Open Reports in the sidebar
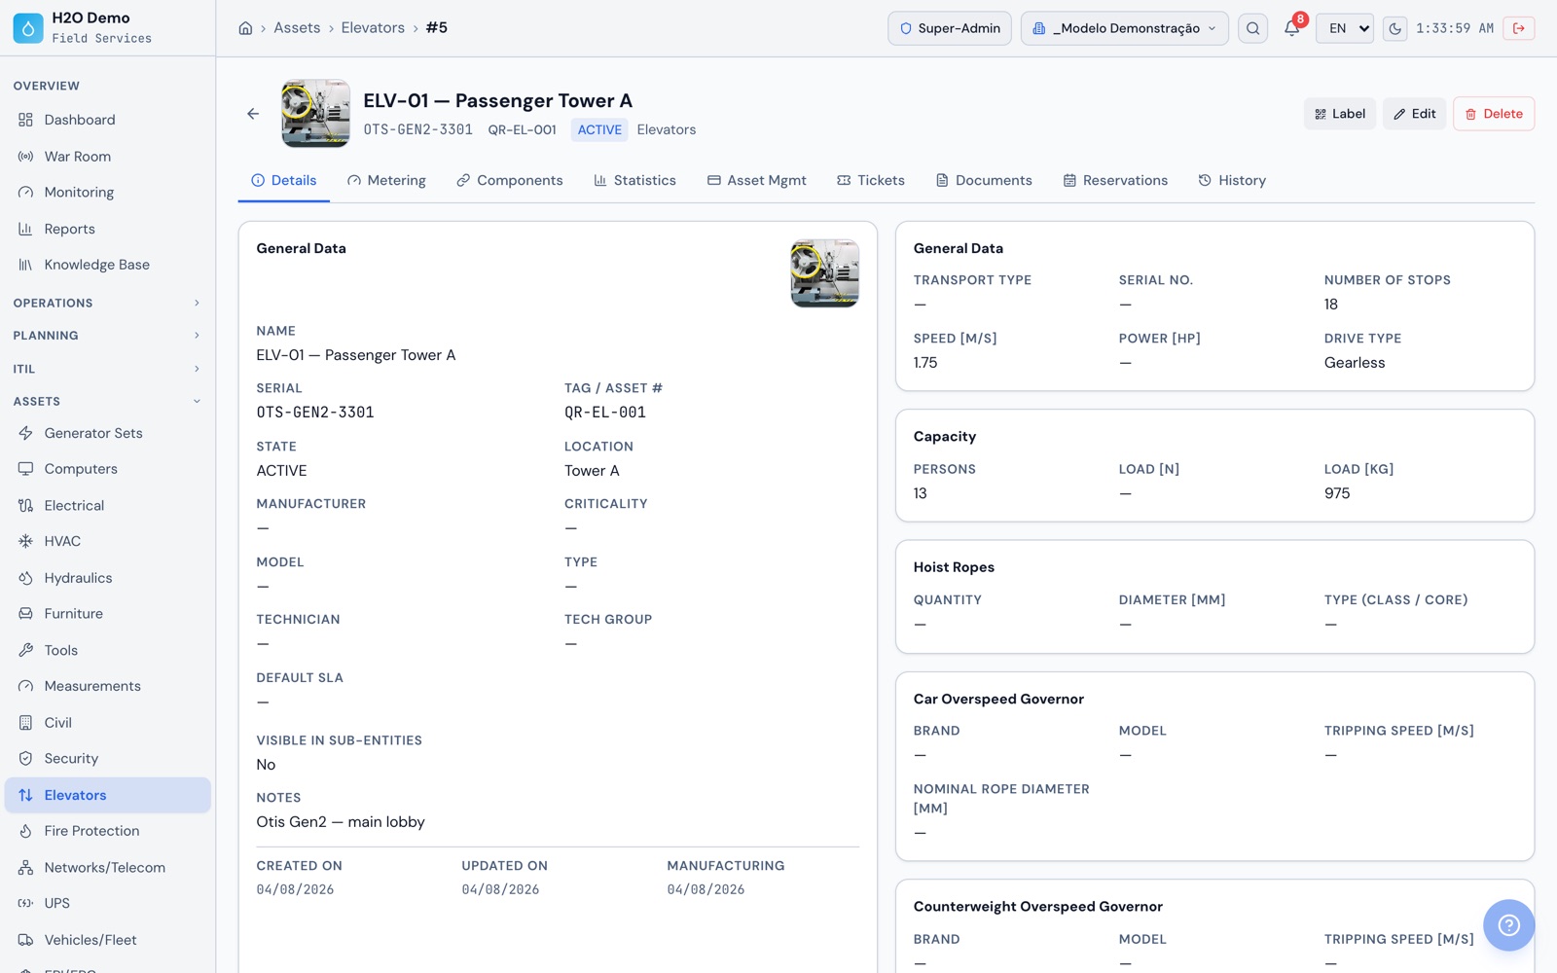Image resolution: width=1557 pixels, height=973 pixels. click(x=107, y=229)
